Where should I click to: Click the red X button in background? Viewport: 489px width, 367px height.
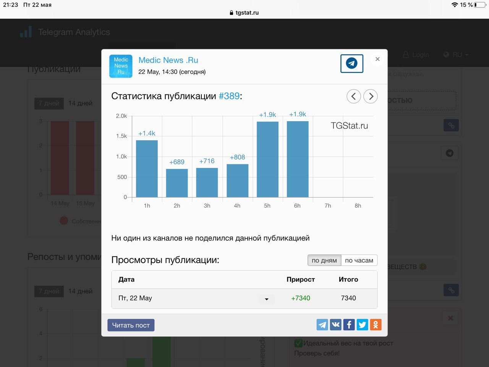(x=450, y=318)
